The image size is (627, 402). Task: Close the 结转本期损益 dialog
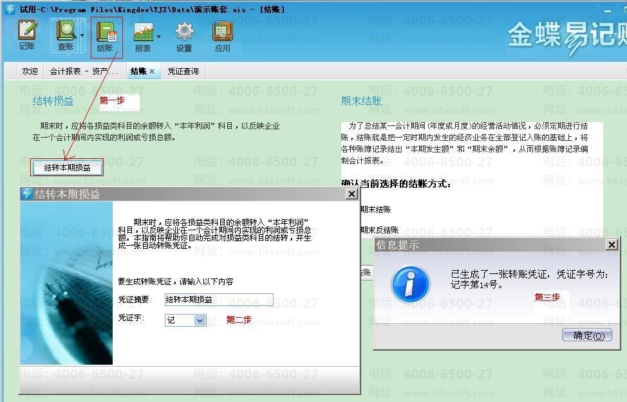pos(351,194)
